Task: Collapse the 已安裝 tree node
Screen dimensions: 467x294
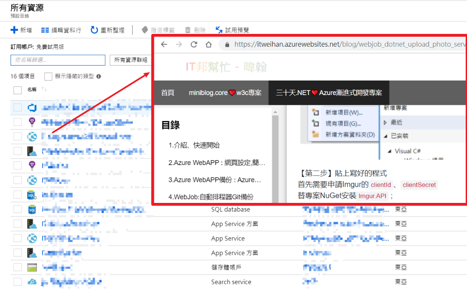Action: click(x=385, y=136)
